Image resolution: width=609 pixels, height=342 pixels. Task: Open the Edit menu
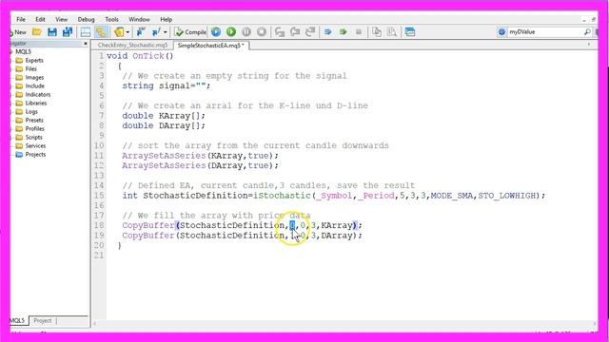point(40,19)
